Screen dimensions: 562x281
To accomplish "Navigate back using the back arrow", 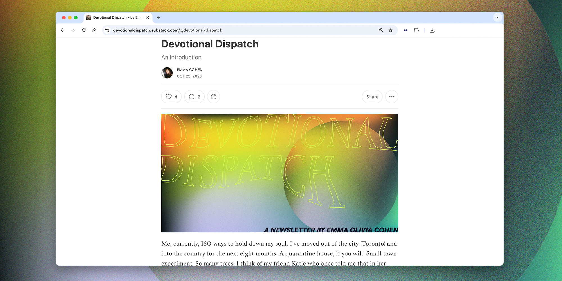I will (62, 30).
